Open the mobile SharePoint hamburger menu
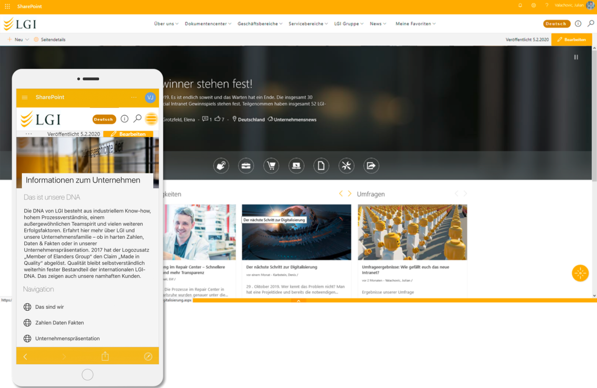Screen dimensions: 597x388 [25, 97]
